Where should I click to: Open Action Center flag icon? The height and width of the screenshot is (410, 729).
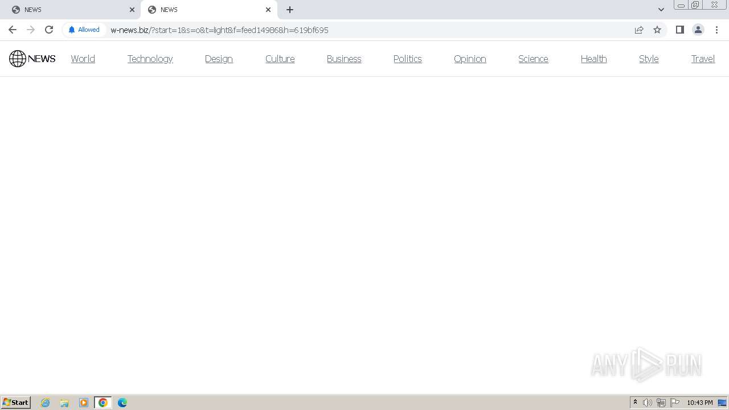pyautogui.click(x=675, y=403)
